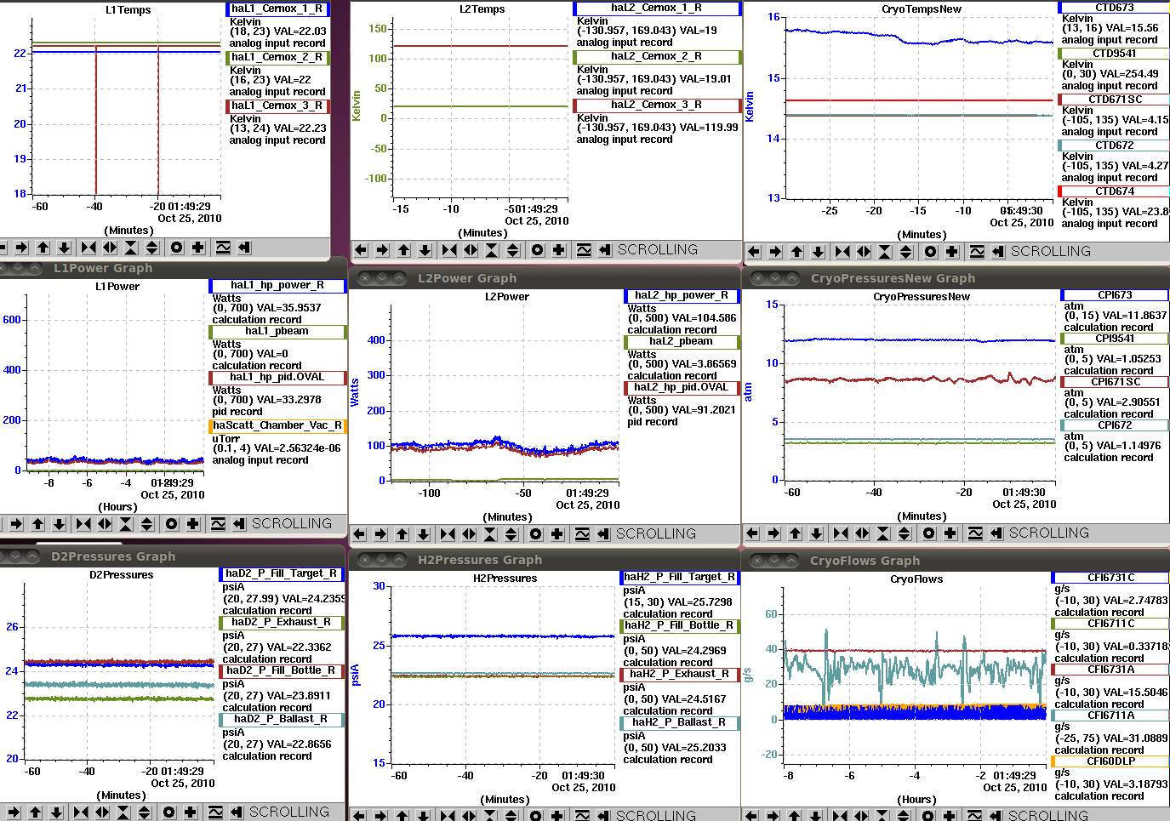Viewport: 1170px width, 821px height.
Task: Select the haH2_P_Fill_Bottle_R legend entry
Action: [x=679, y=626]
